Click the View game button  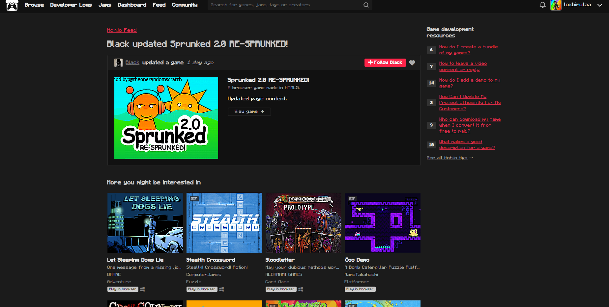click(249, 112)
